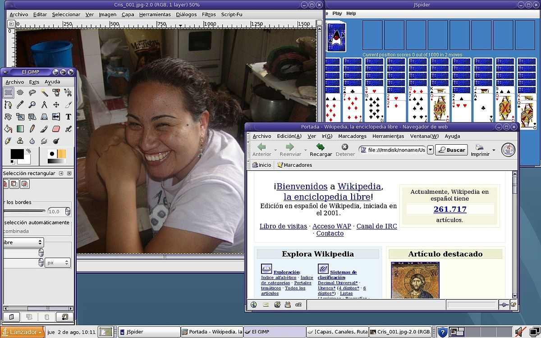Activate the Rotate tool in GIMP toolbox
The height and width of the screenshot is (338, 541).
(8, 117)
